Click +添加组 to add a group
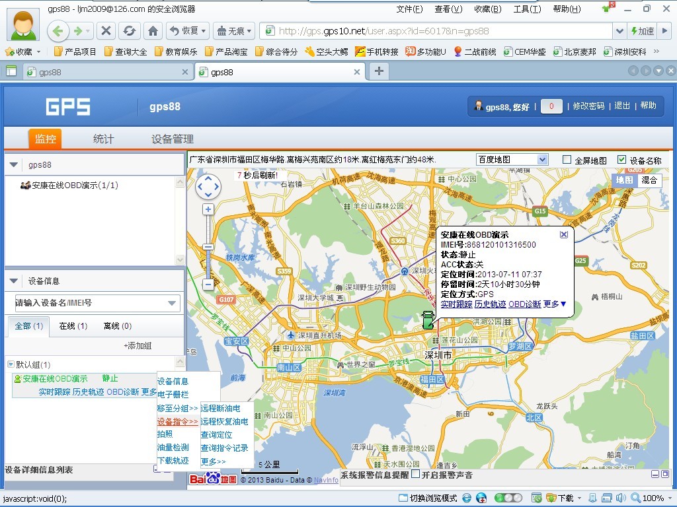The image size is (677, 507). [x=138, y=346]
